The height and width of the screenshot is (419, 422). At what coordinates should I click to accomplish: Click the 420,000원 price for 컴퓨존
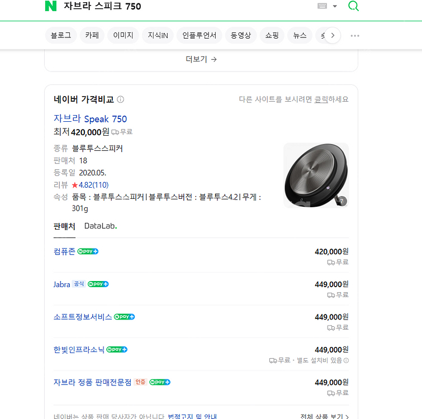[x=331, y=252]
